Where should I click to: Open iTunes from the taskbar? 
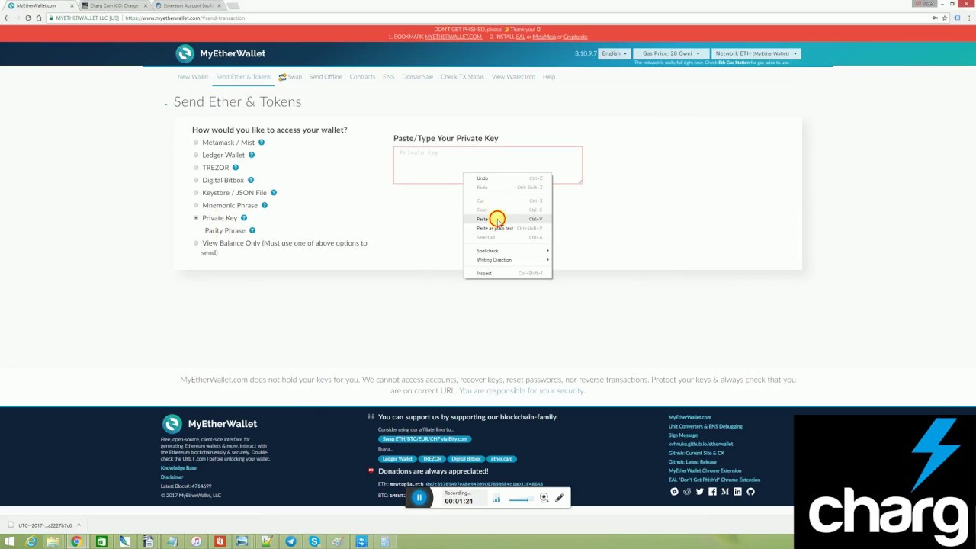[196, 541]
